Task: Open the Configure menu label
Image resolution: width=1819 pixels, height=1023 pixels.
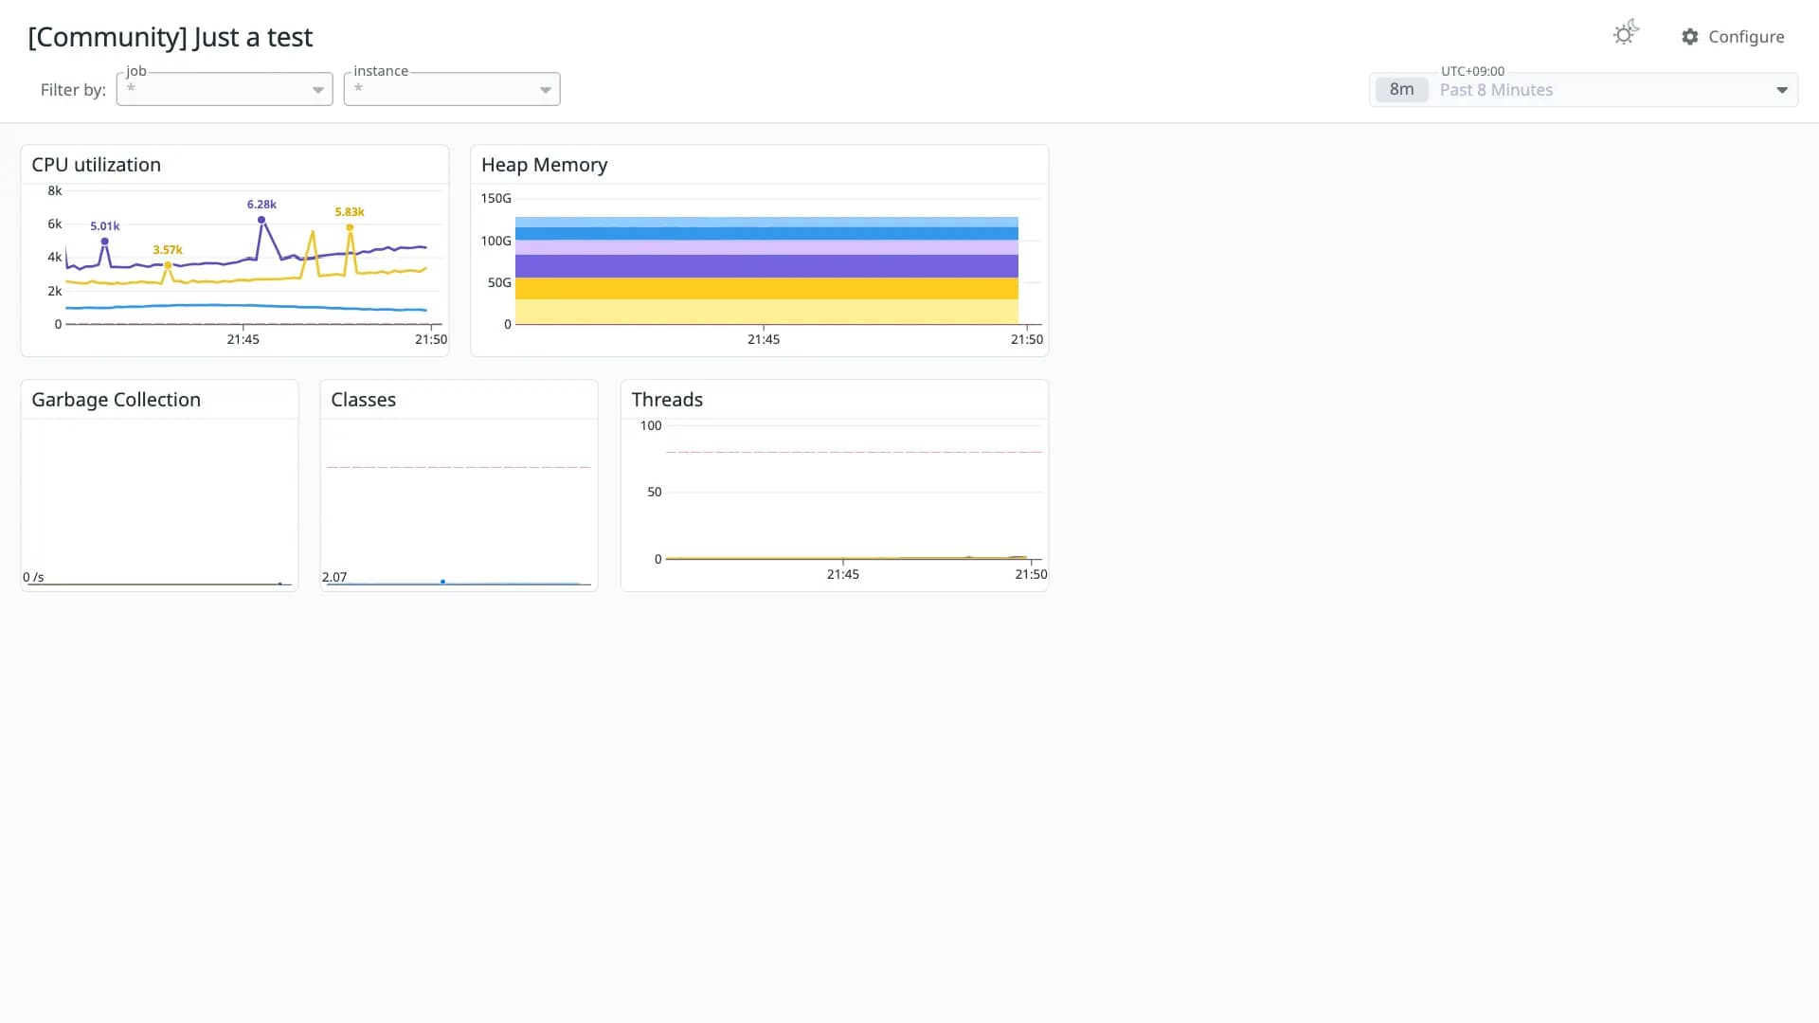Action: click(x=1746, y=37)
